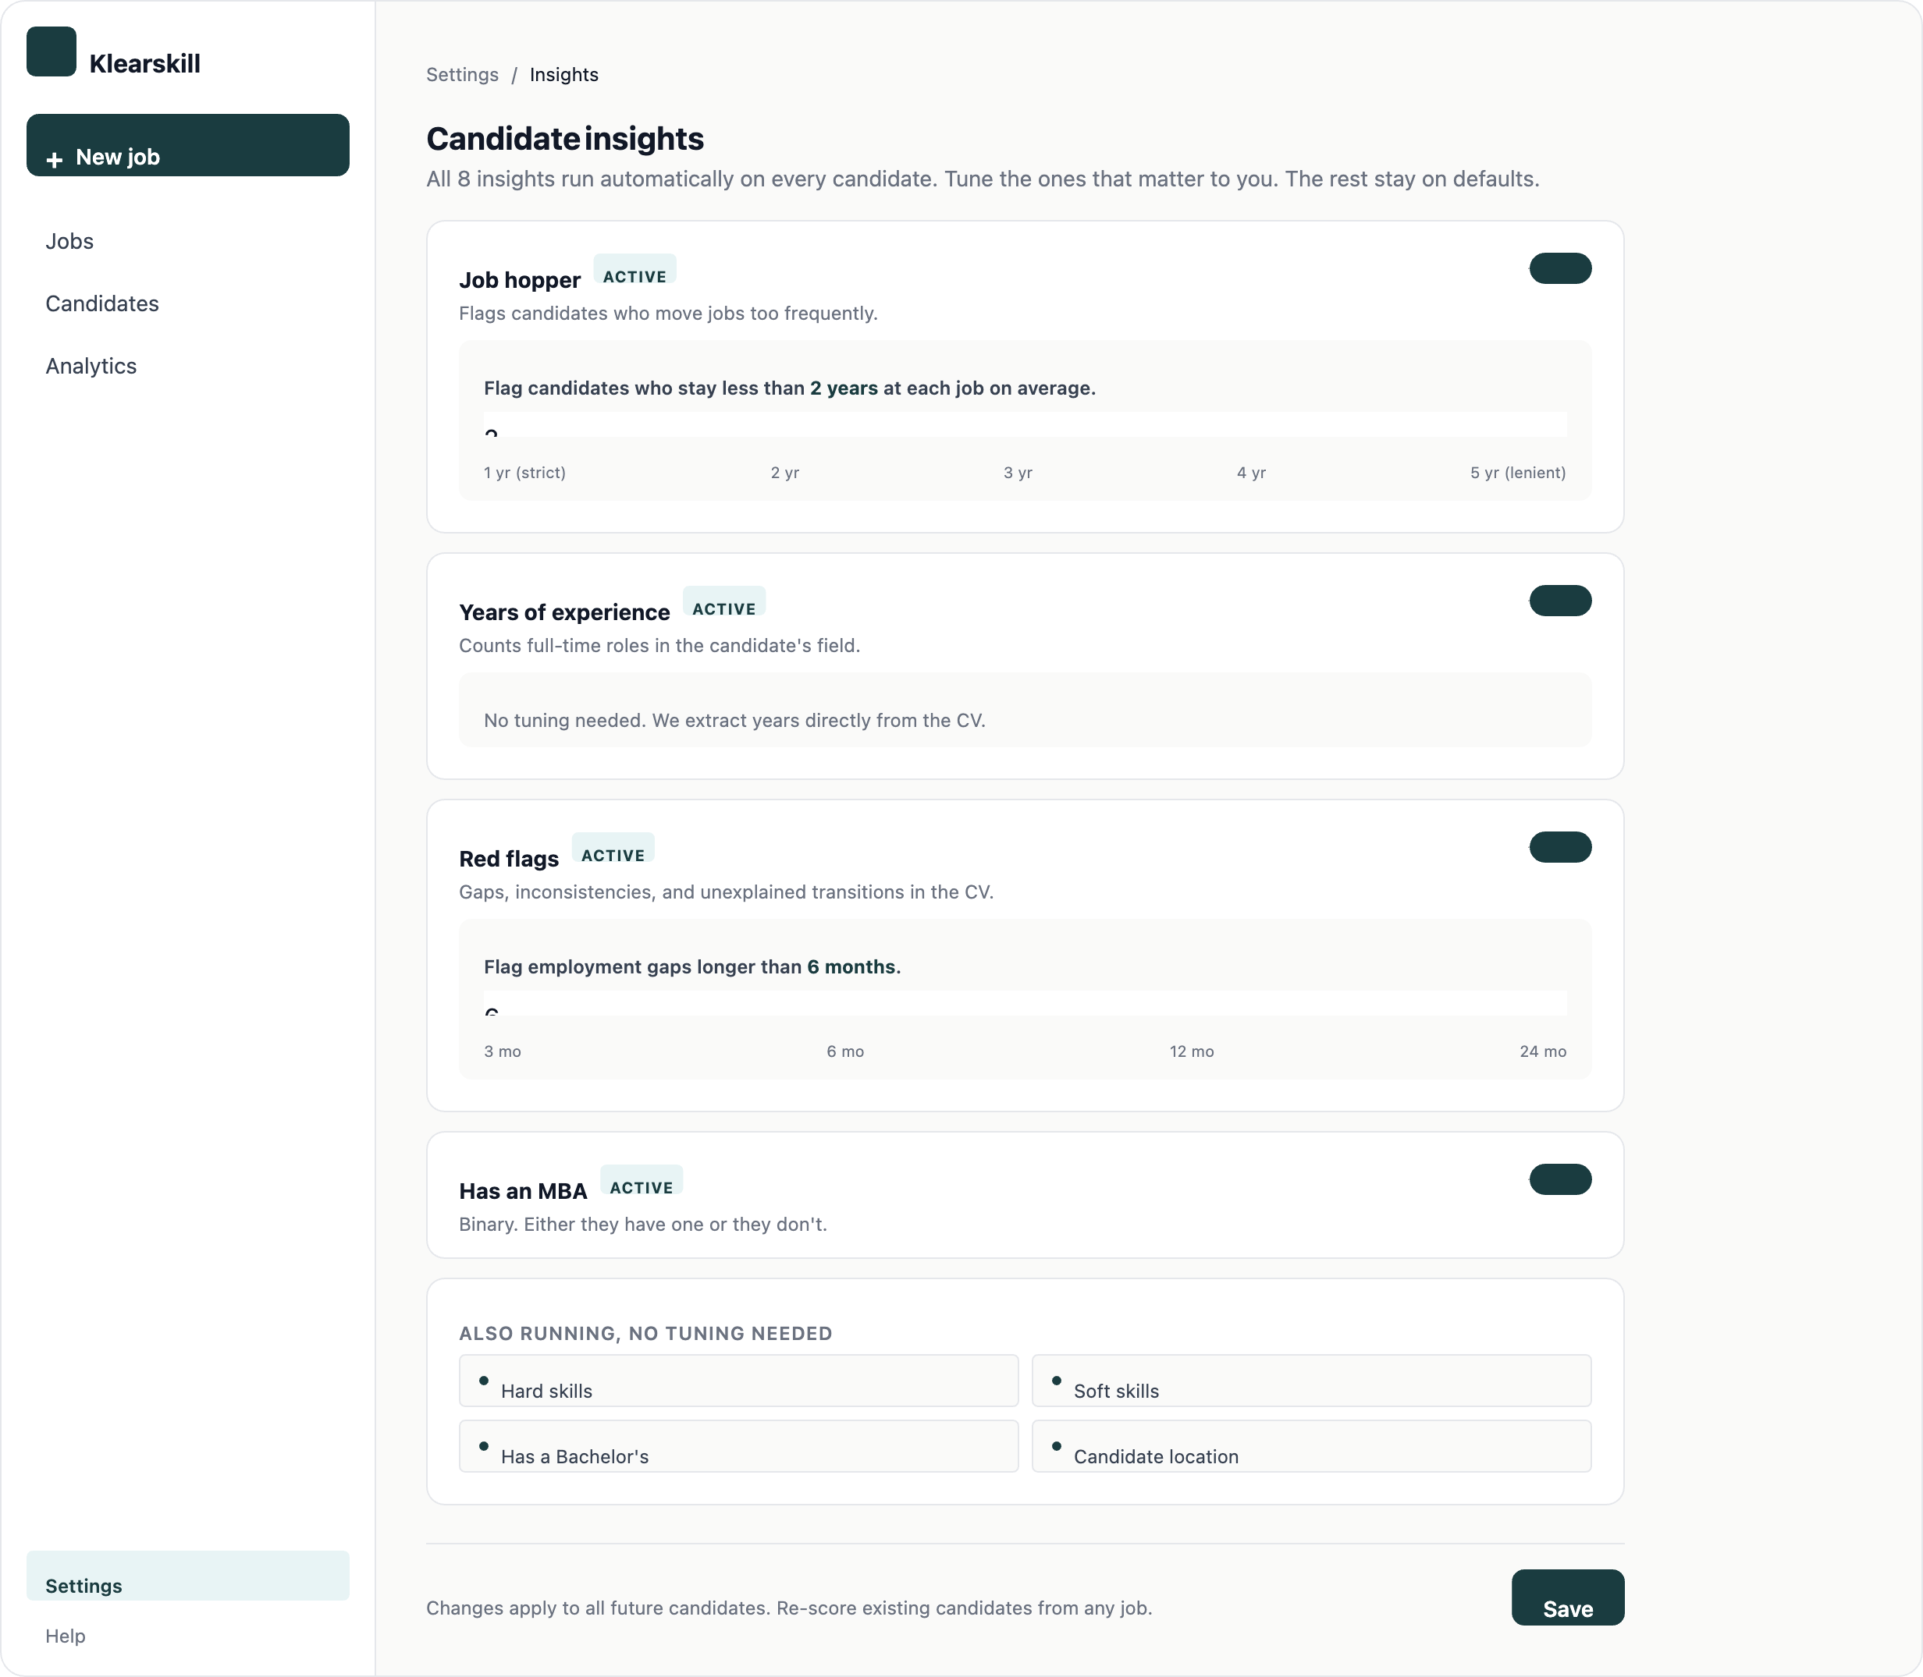Go to Settings via breadcrumb
Viewport: 1923px width, 1677px height.
(463, 75)
